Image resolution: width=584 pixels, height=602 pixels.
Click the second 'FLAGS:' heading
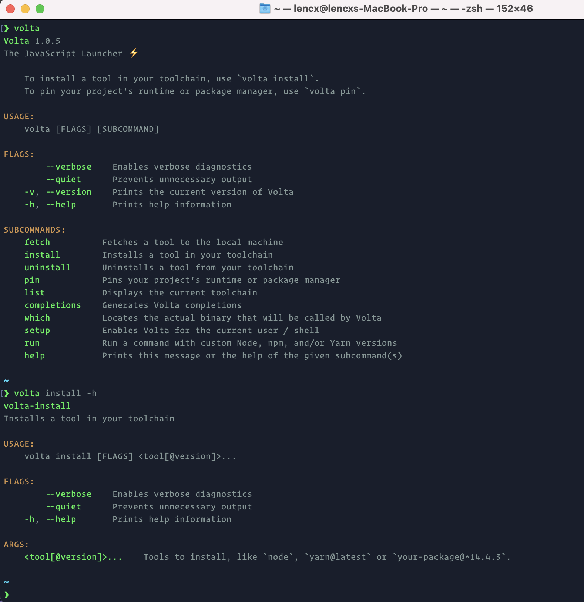(19, 481)
